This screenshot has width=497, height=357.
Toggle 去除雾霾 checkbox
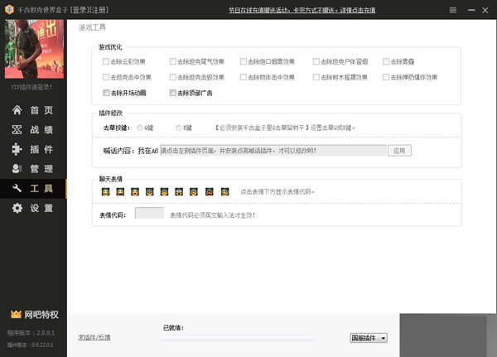[x=386, y=61]
